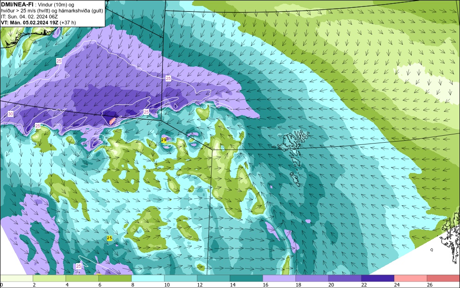Click the "0" tick label on the legend

coord(1,285)
